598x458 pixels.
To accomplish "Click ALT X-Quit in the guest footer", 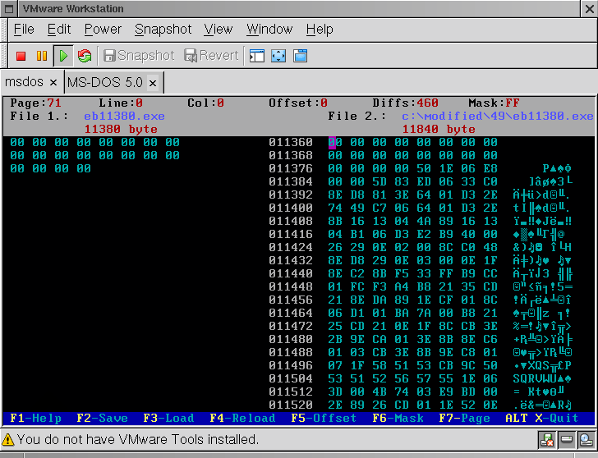I will (x=542, y=419).
